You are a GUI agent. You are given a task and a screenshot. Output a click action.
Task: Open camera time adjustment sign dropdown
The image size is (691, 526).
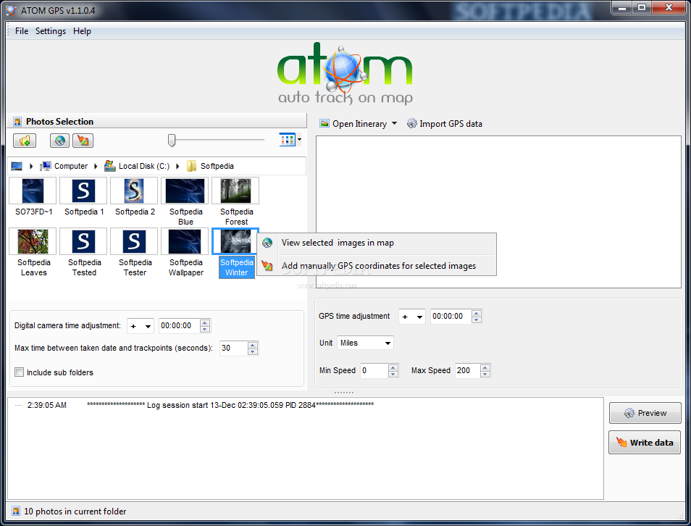tap(140, 326)
